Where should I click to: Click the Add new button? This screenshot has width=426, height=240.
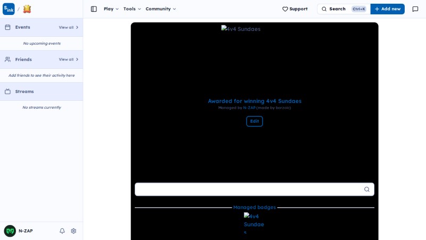(388, 9)
